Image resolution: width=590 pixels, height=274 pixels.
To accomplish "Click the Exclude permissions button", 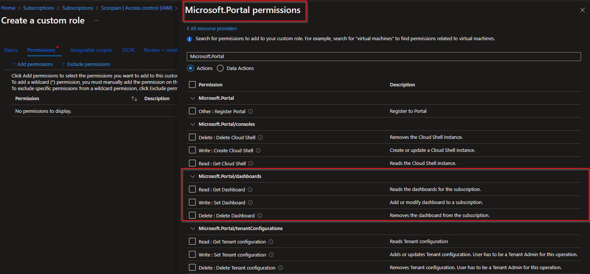I will click(86, 64).
